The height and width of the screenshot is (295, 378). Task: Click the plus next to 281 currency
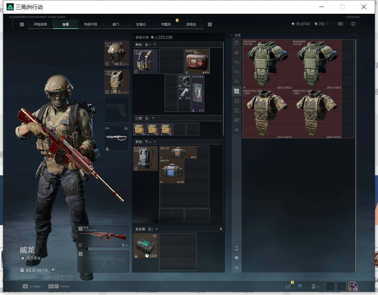(x=328, y=24)
